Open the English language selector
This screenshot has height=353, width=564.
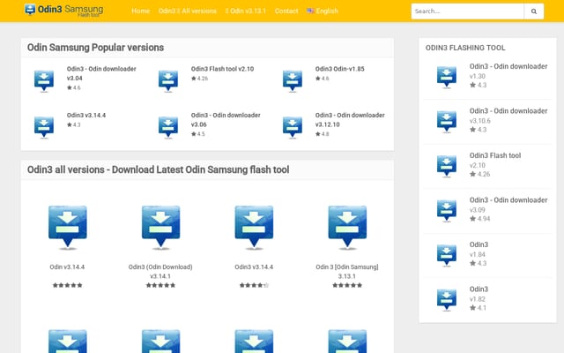[x=323, y=11]
